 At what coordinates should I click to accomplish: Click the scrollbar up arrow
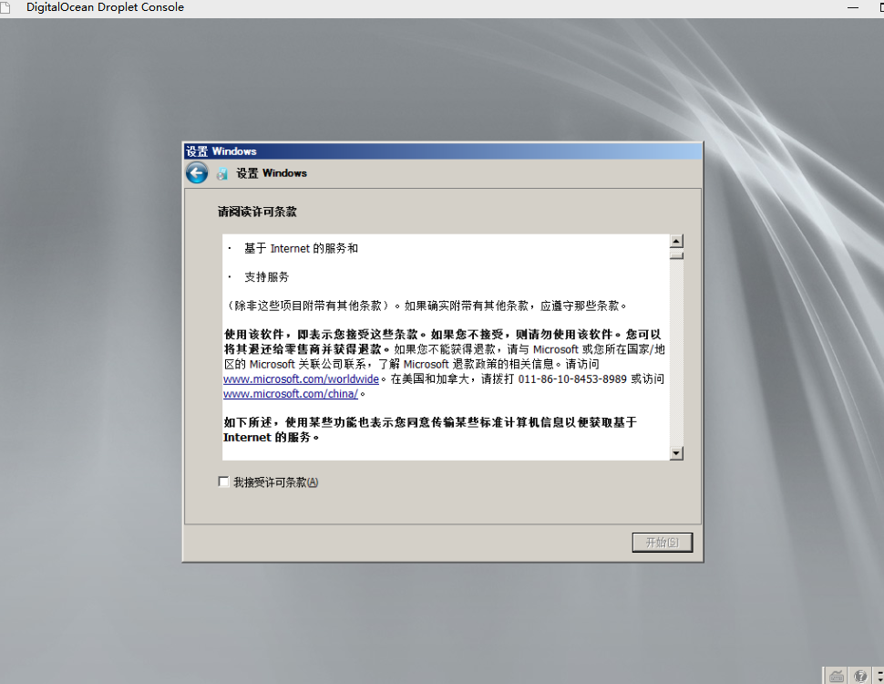point(676,240)
